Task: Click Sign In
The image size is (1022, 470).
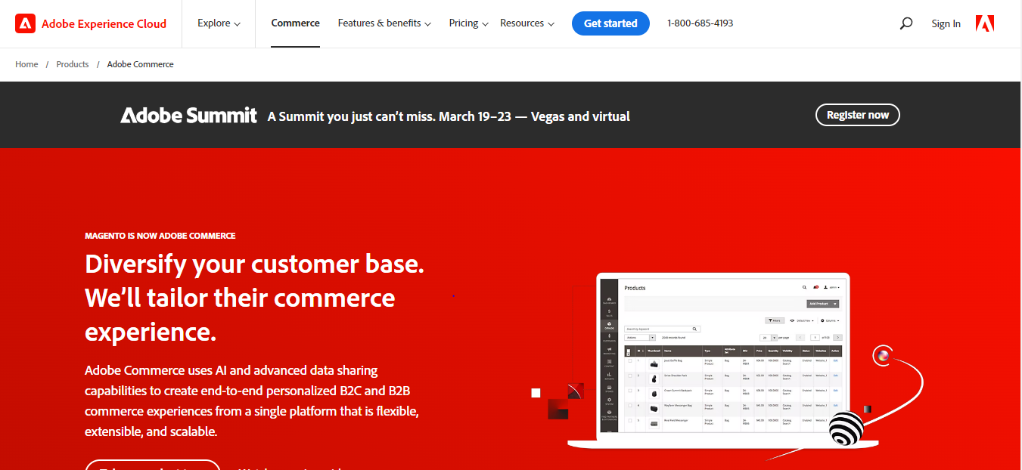Action: click(946, 24)
